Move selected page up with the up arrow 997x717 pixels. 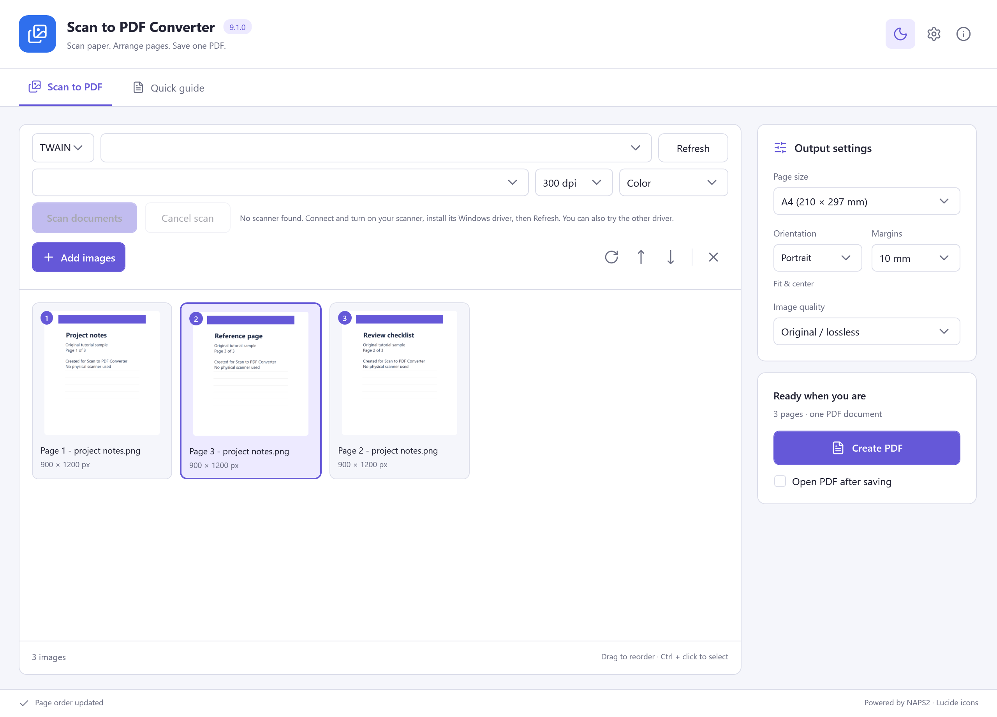point(641,257)
